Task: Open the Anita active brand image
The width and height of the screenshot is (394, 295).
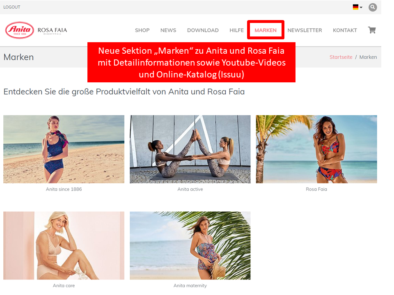Action: pos(190,149)
